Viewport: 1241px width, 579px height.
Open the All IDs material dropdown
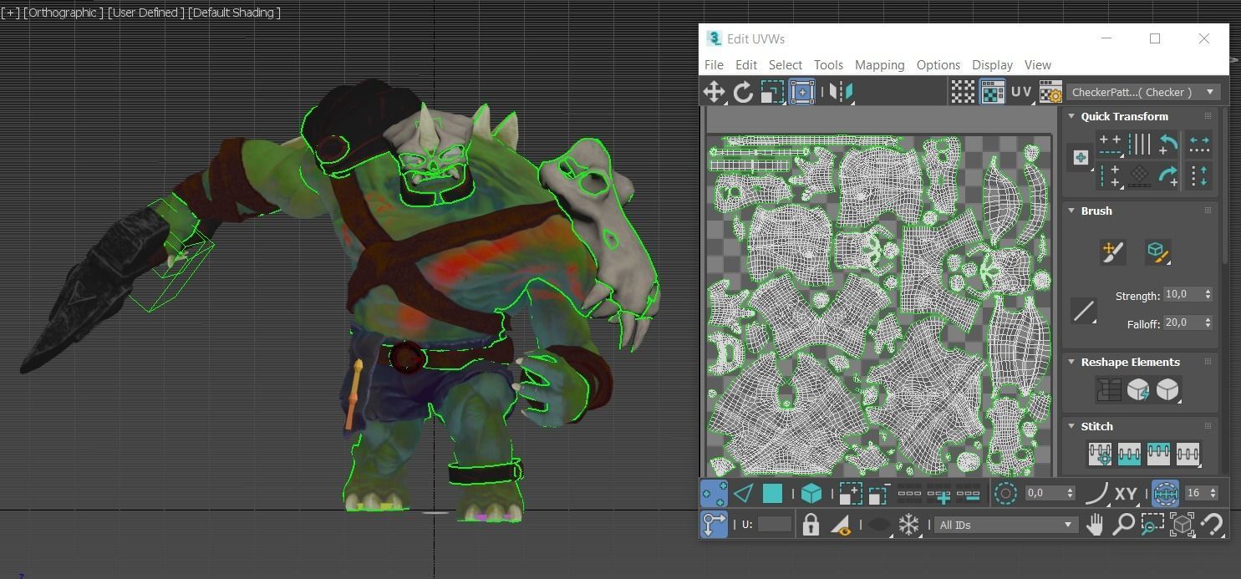click(1005, 525)
